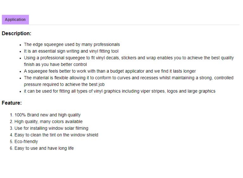The image size is (243, 178).
Task: Click the budget applicator comparison bullet
Action: tap(110, 71)
